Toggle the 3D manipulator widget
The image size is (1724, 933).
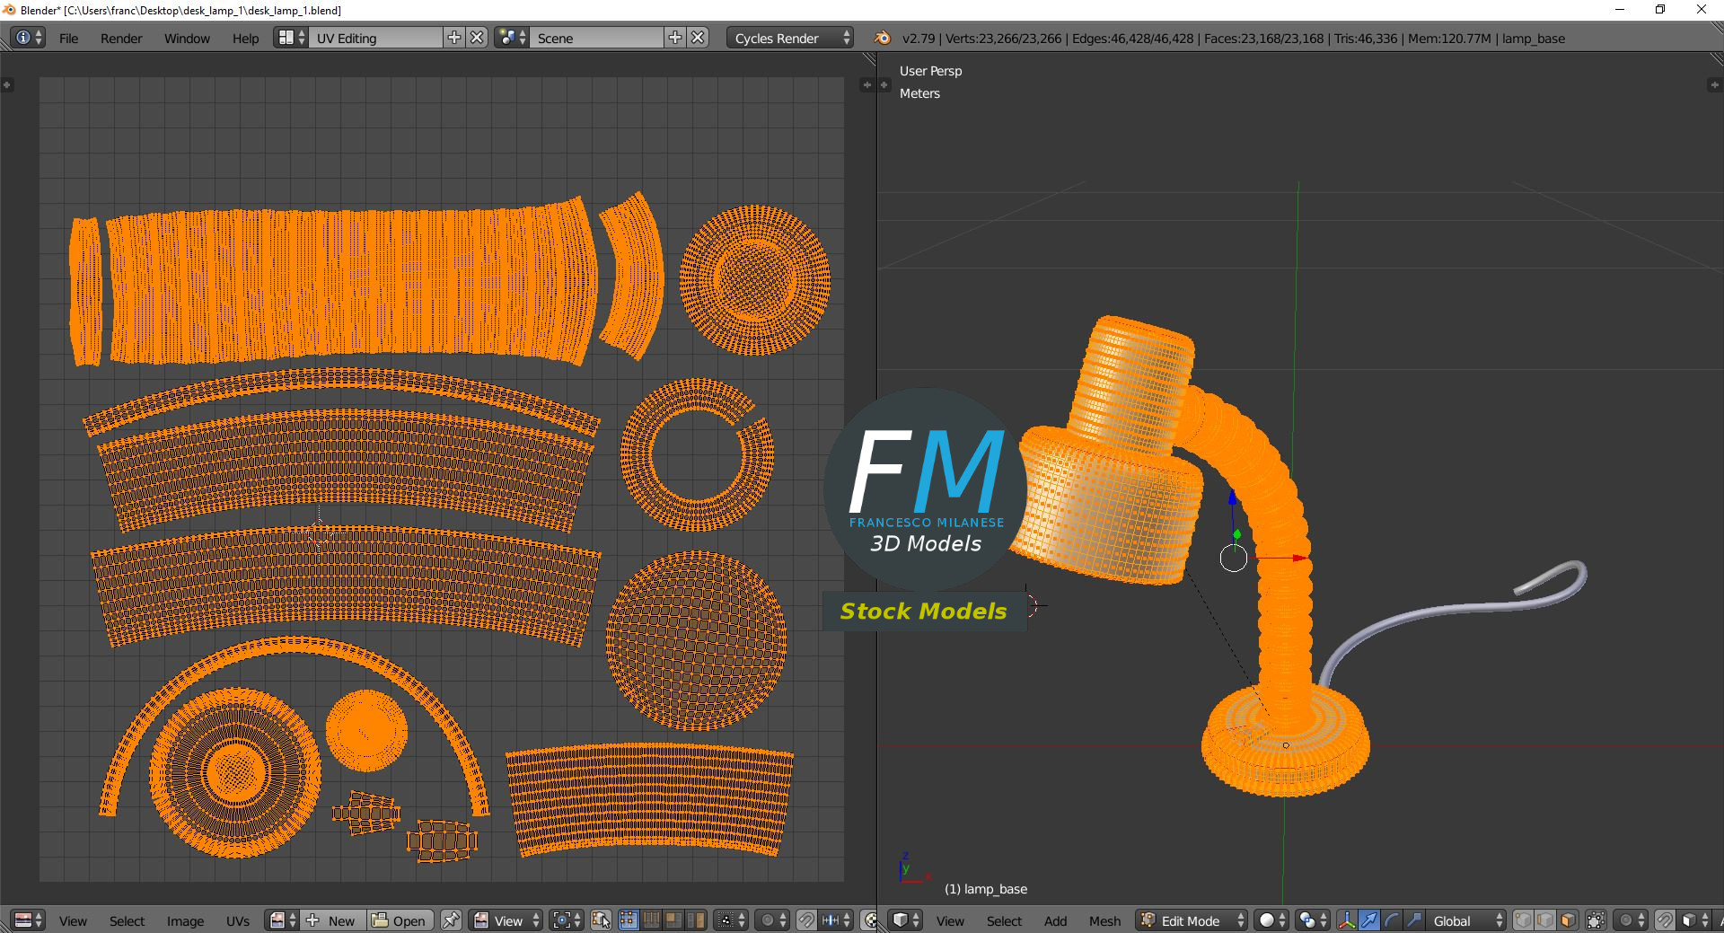pos(1346,920)
